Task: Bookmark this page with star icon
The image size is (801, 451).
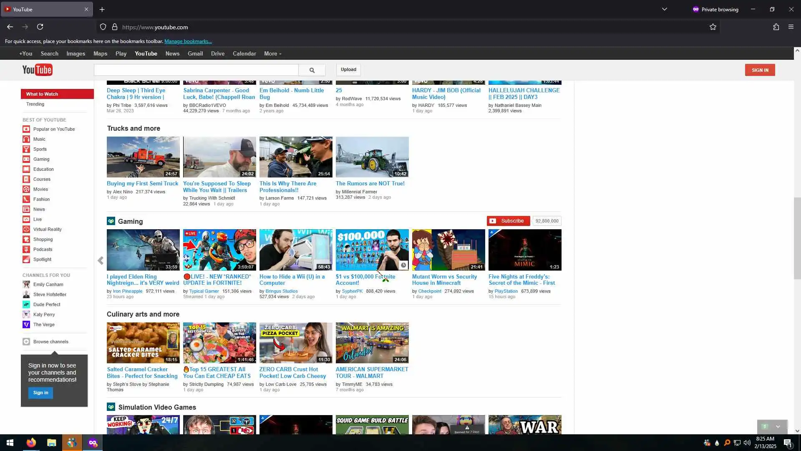Action: [x=713, y=27]
